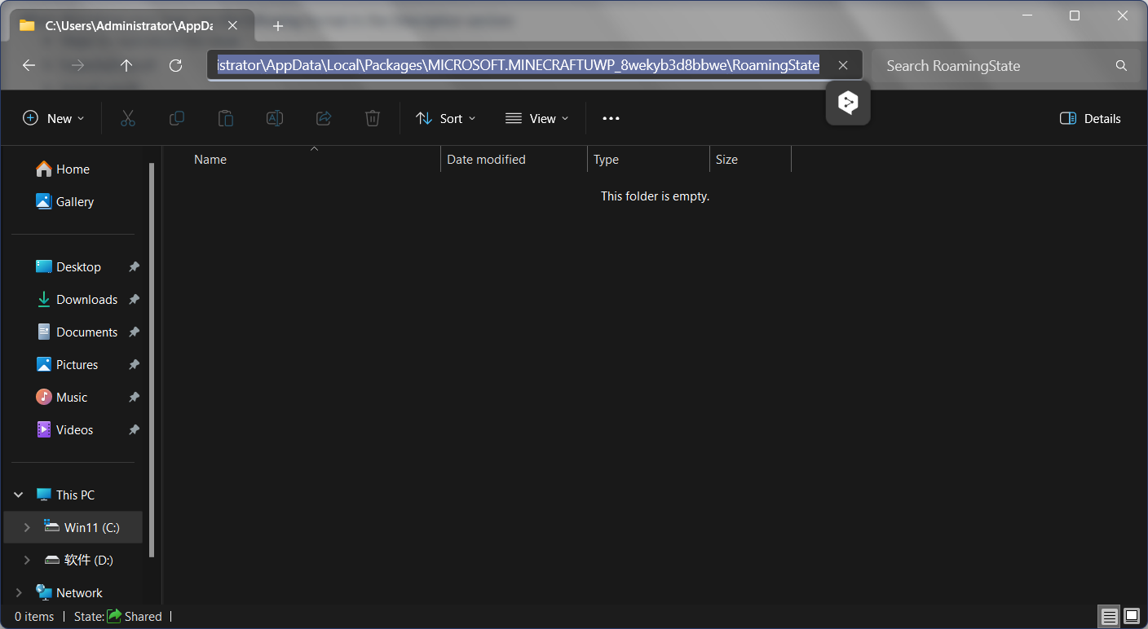This screenshot has height=629, width=1148.
Task: Switch to details list view layout
Action: coord(1110,616)
